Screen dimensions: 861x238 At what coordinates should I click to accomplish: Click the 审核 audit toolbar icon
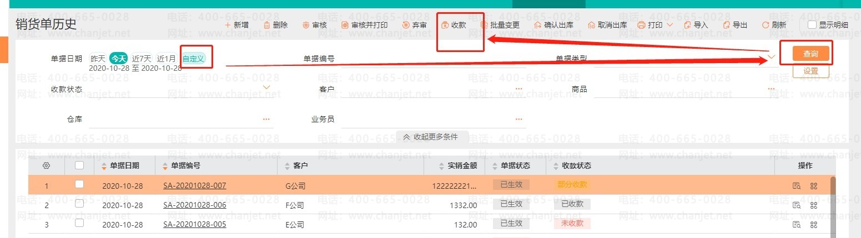click(306, 25)
